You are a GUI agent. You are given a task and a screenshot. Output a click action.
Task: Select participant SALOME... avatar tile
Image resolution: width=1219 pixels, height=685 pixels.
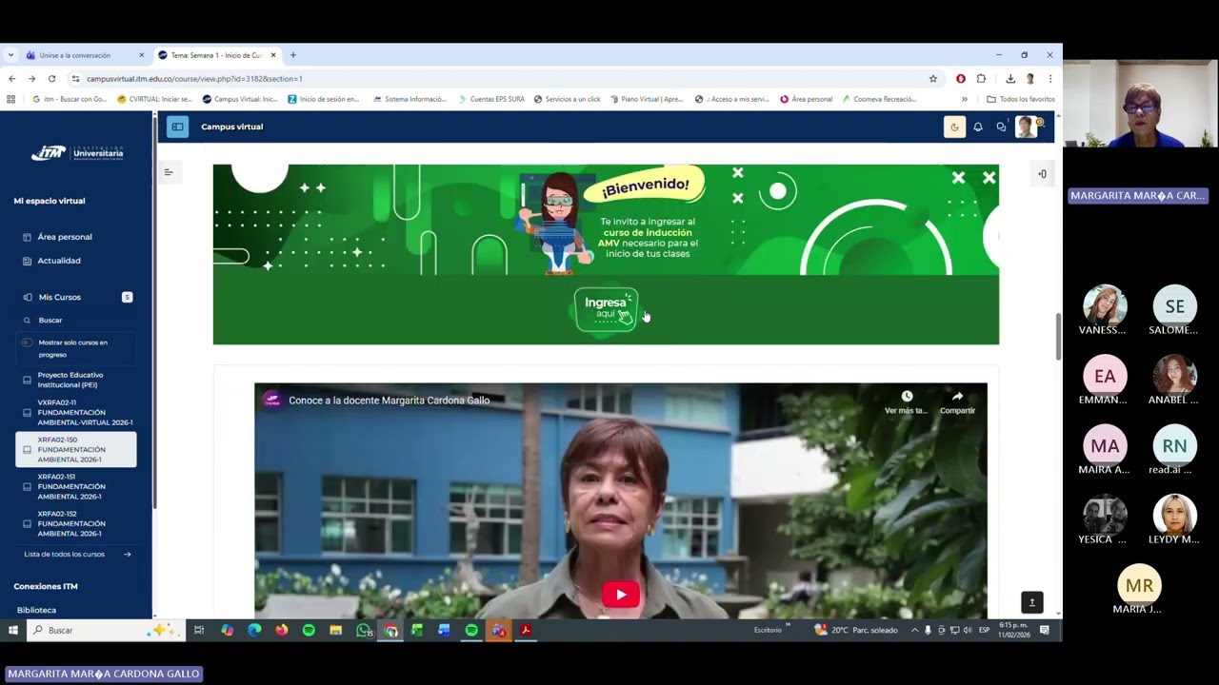click(1174, 310)
